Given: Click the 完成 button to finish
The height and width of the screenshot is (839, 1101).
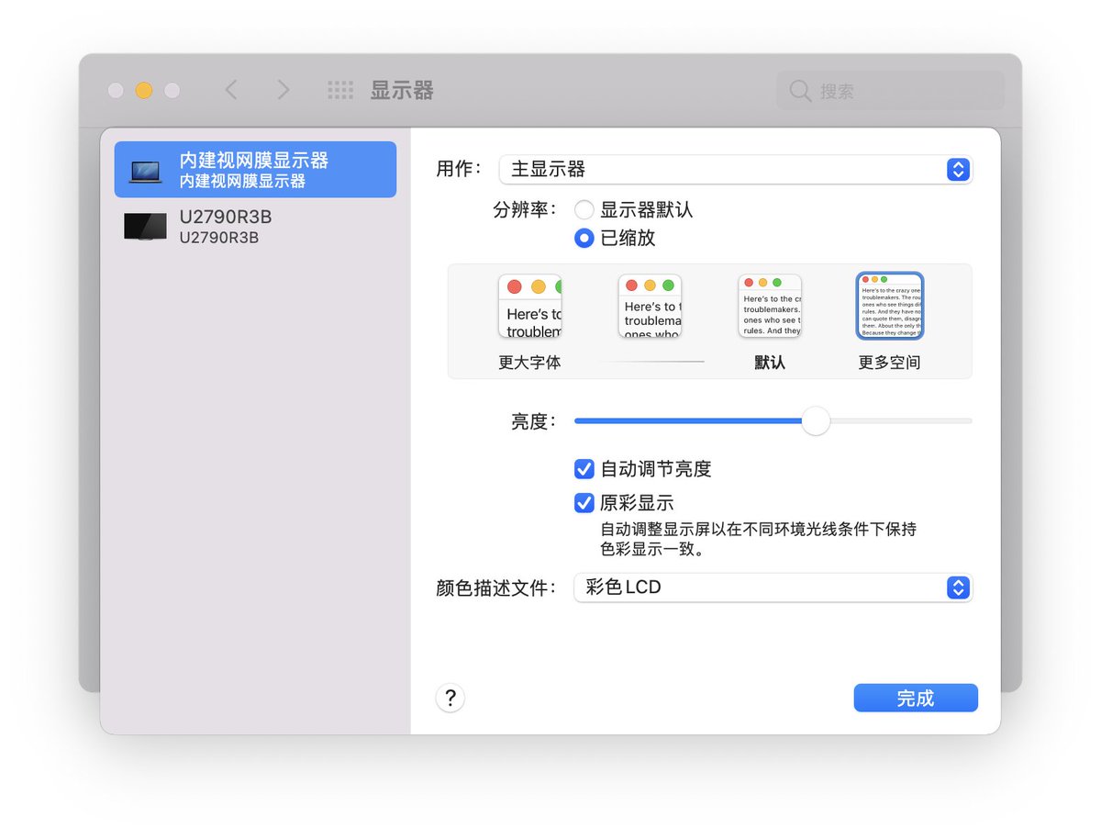Looking at the screenshot, I should pyautogui.click(x=915, y=698).
